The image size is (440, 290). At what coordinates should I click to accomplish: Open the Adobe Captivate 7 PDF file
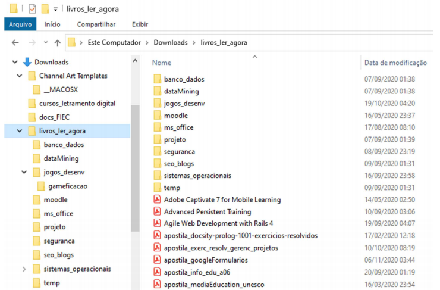(x=222, y=200)
